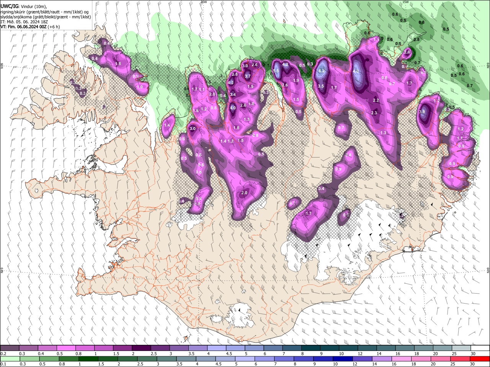Select the white 30 mm snow scale swatch
The width and height of the screenshot is (490, 367).
[x=480, y=348]
